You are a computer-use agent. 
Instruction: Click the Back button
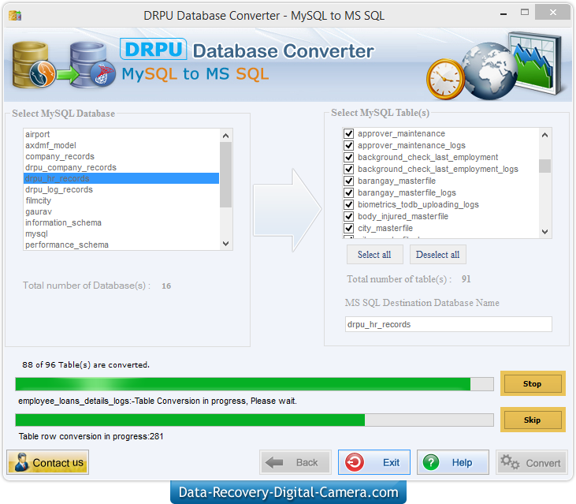295,462
